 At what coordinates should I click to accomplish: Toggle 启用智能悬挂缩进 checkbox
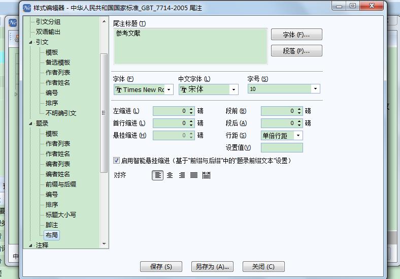click(116, 161)
